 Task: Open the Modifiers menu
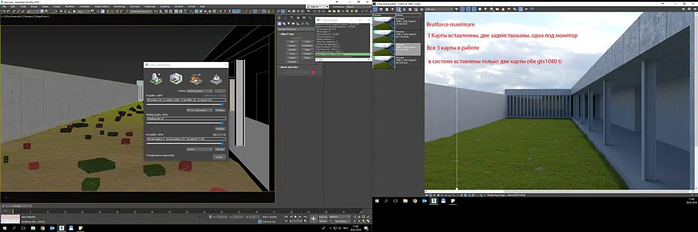(x=70, y=6)
